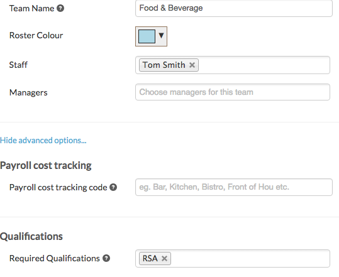
Task: Click the Managers selection field
Action: 233,92
